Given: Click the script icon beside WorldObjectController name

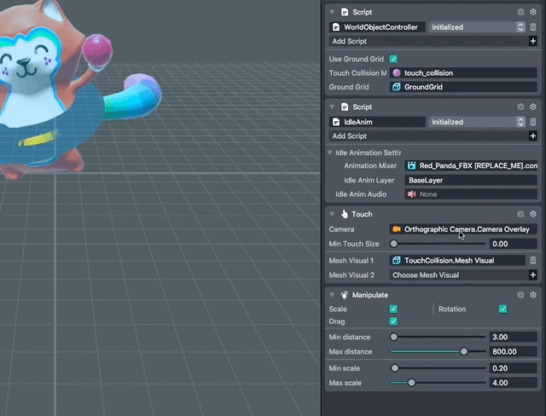Looking at the screenshot, I should (336, 27).
